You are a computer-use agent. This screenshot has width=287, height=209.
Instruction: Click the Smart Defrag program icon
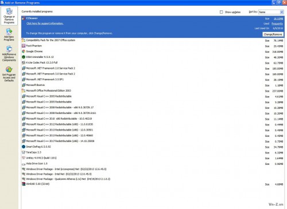click(x=24, y=147)
